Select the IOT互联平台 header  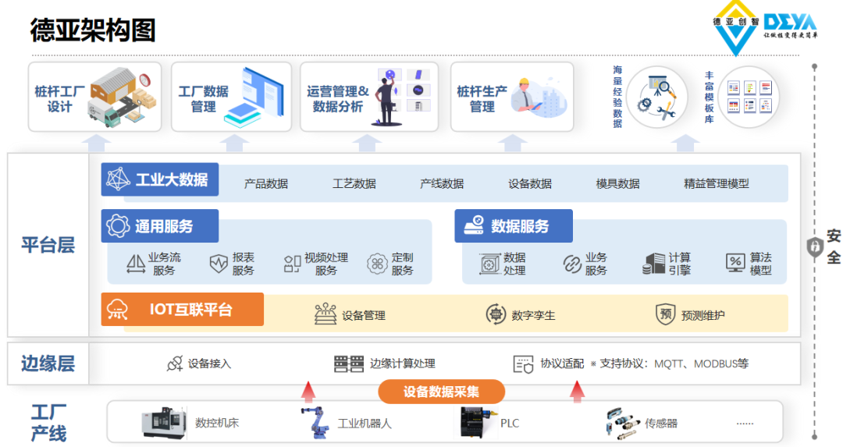tap(182, 309)
